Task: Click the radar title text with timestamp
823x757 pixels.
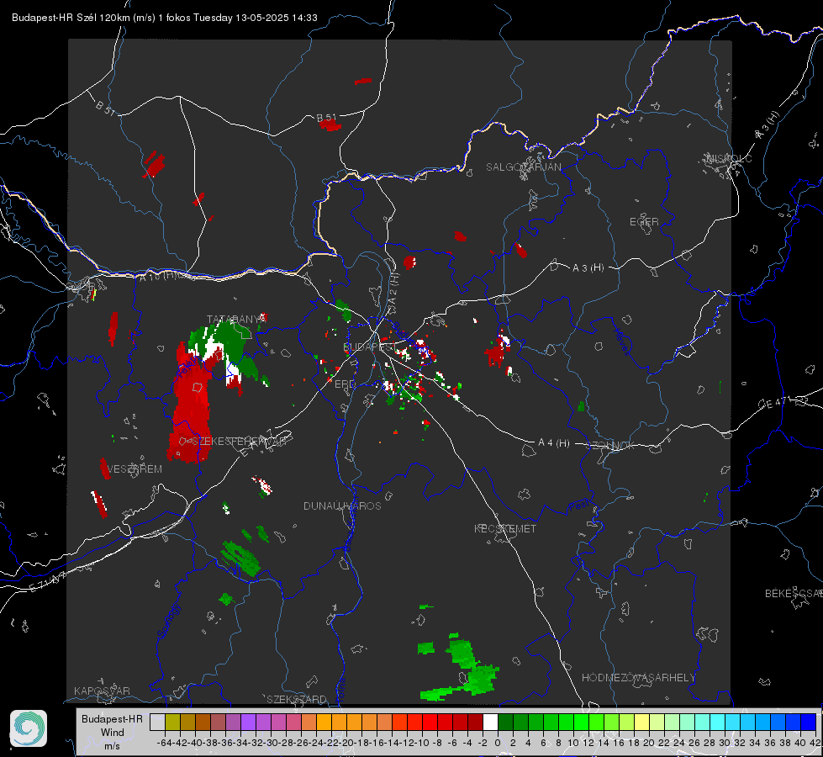Action: [x=164, y=18]
